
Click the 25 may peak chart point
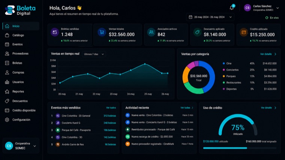tap(145, 64)
